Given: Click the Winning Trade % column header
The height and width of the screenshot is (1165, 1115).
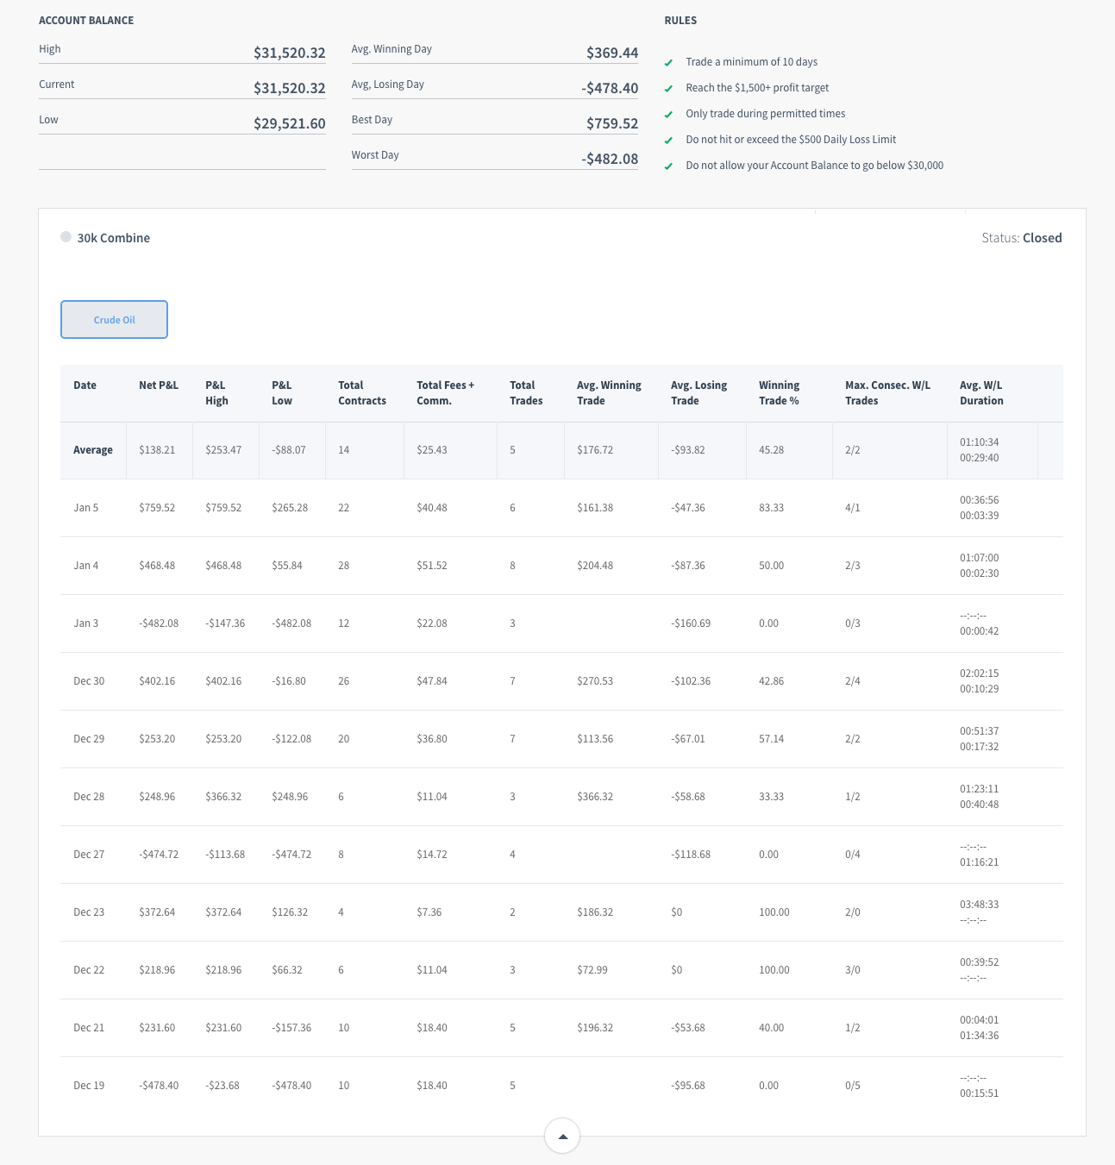Looking at the screenshot, I should click(779, 393).
